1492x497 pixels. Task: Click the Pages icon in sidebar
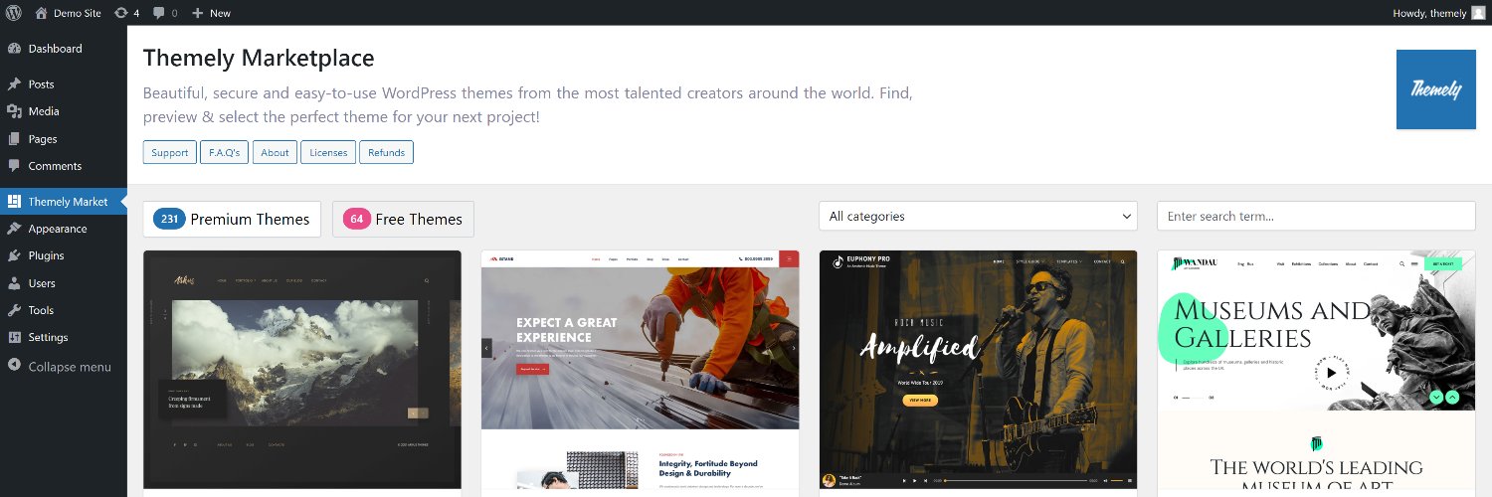[14, 139]
